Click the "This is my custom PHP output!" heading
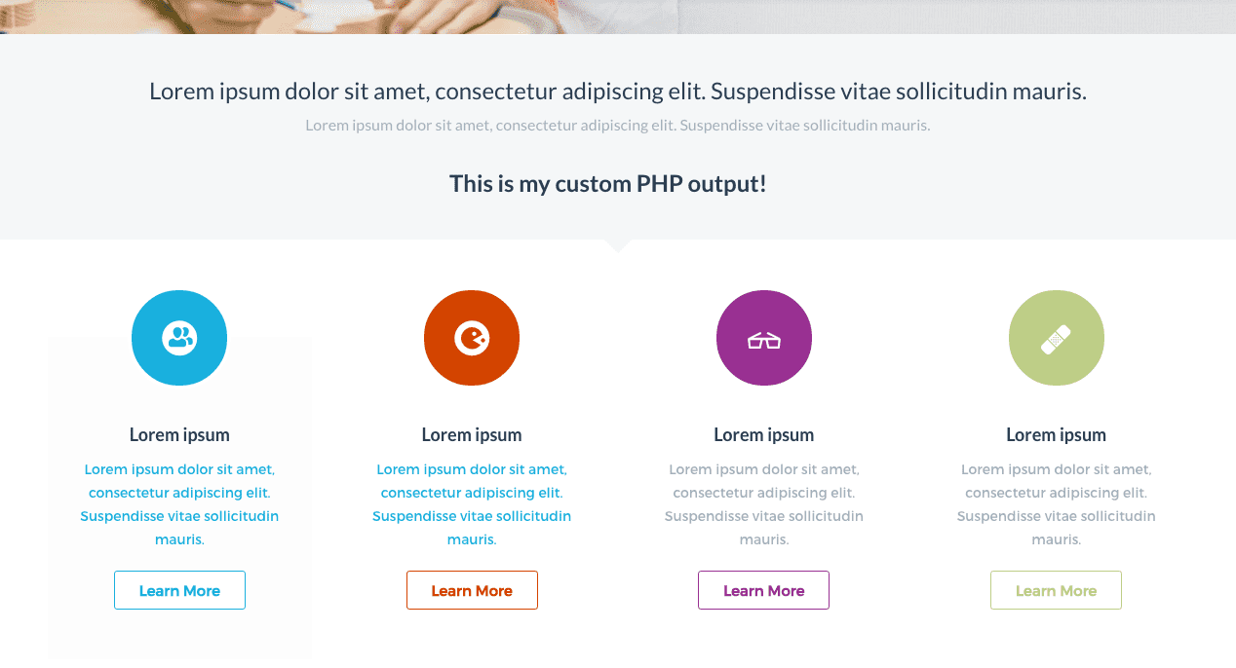This screenshot has width=1236, height=668. 608,183
